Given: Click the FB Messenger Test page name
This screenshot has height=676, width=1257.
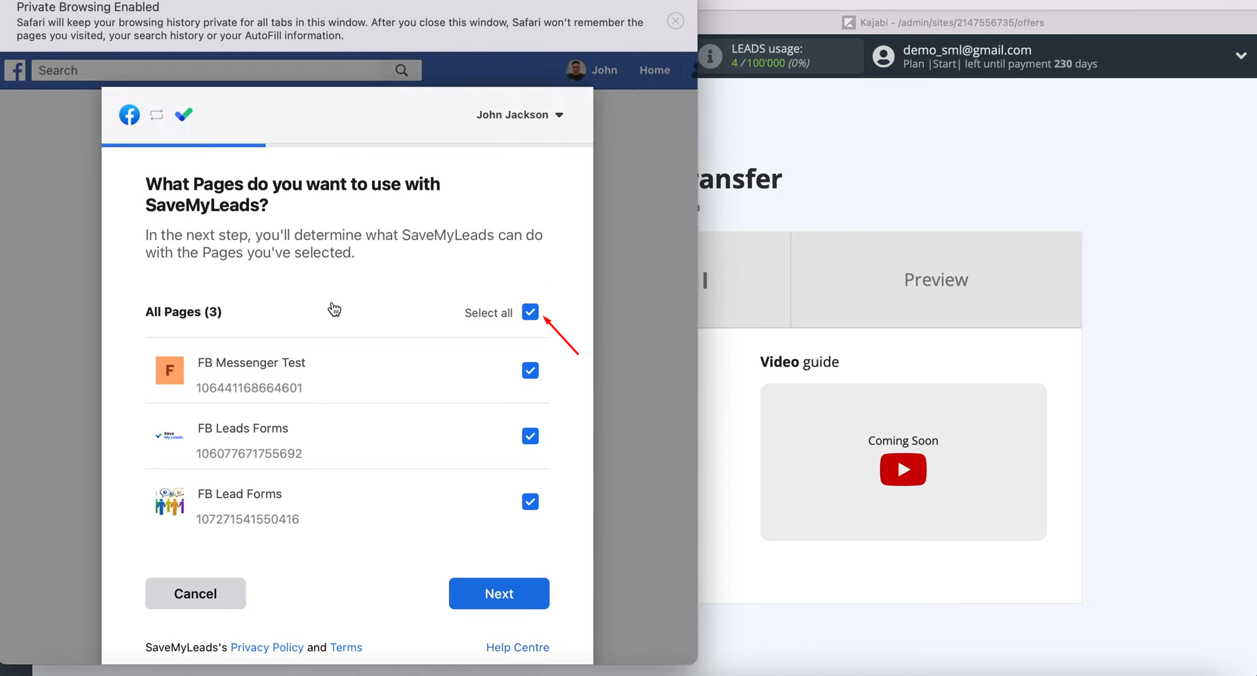Looking at the screenshot, I should pyautogui.click(x=251, y=362).
